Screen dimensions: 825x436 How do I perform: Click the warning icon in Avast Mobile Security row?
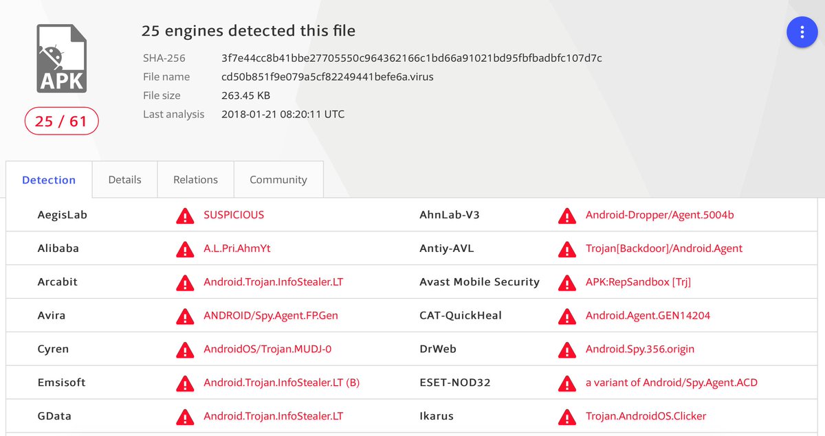(567, 283)
